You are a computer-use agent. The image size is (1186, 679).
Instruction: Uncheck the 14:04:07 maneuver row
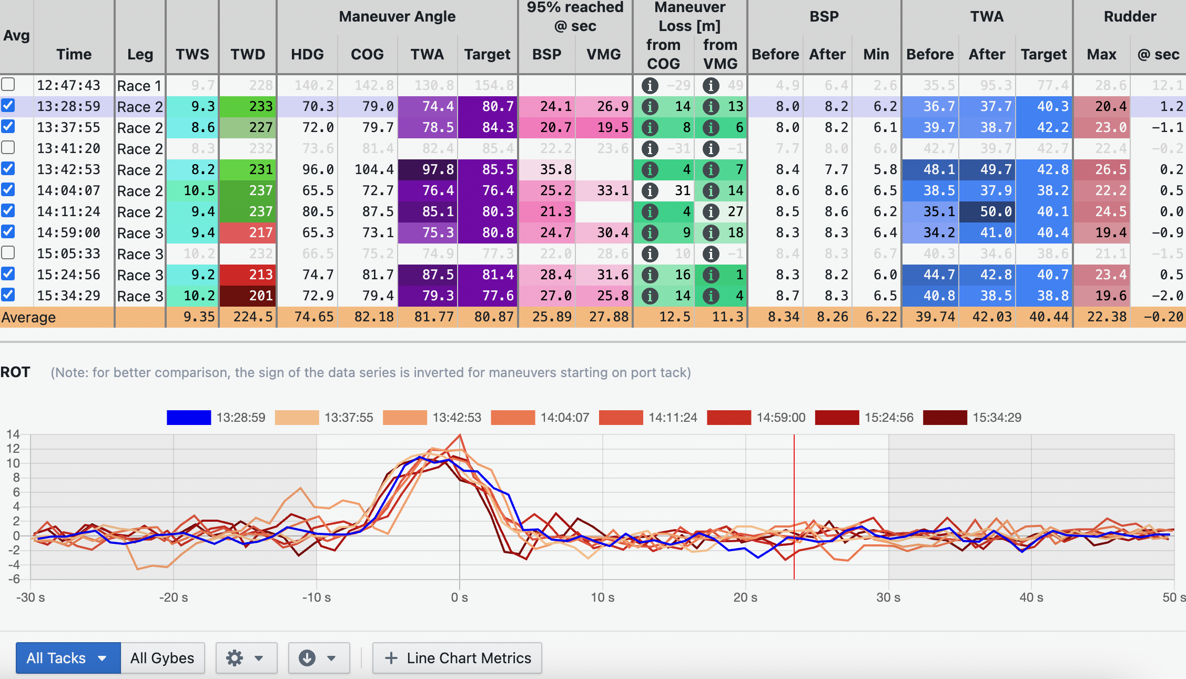tap(8, 189)
